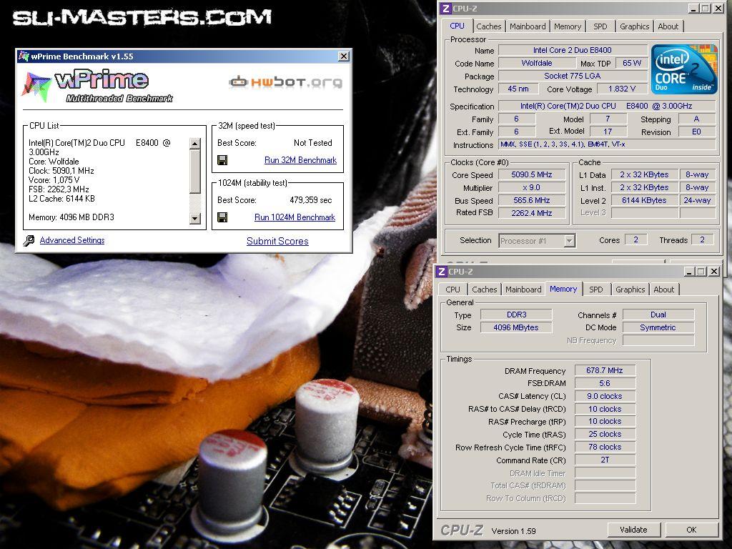Click the Multiplier value 'x 9.0'
Screen dimensions: 732x549
coord(532,187)
